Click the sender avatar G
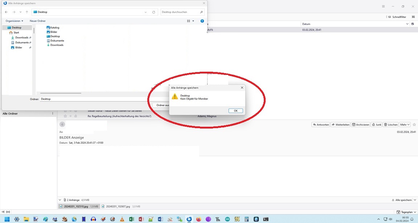418x223 pixels. [62, 124]
